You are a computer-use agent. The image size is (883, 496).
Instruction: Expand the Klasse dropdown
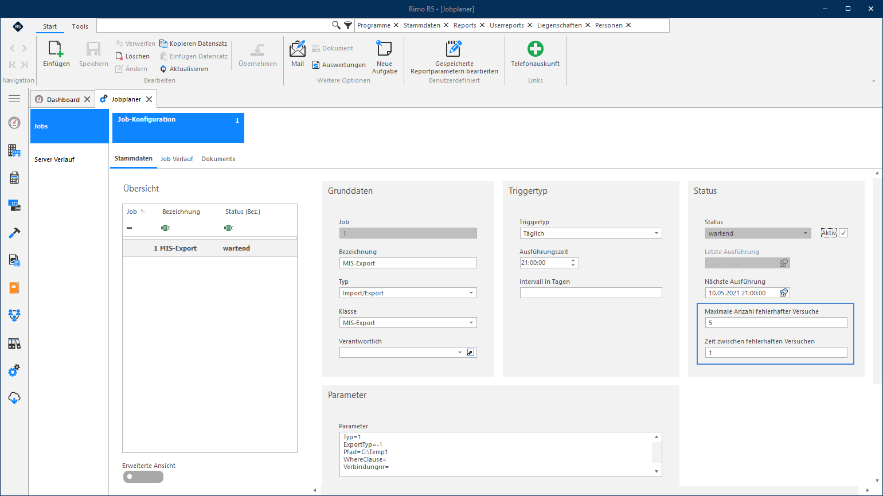coord(471,323)
